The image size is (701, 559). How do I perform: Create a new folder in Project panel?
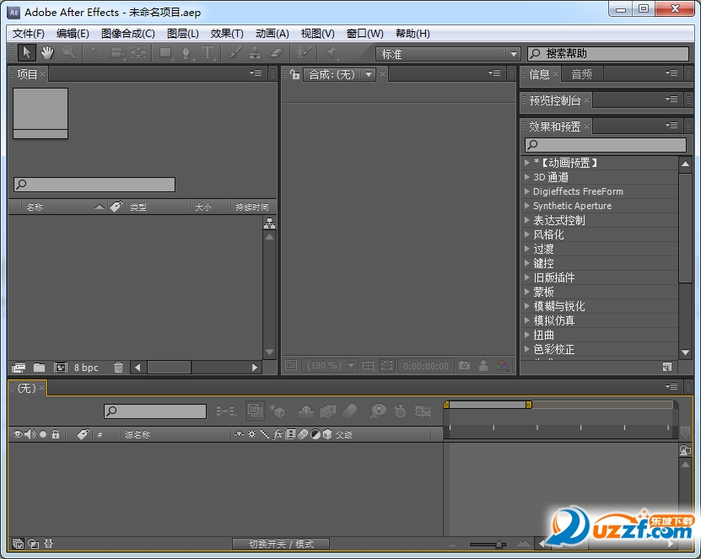pyautogui.click(x=40, y=368)
